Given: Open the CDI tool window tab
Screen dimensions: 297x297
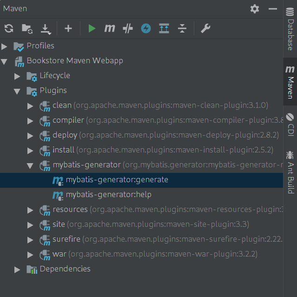Looking at the screenshot, I should click(290, 125).
